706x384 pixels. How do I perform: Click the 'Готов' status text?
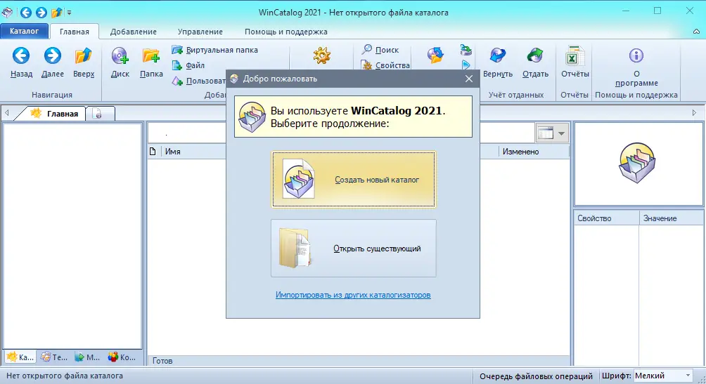pyautogui.click(x=162, y=361)
